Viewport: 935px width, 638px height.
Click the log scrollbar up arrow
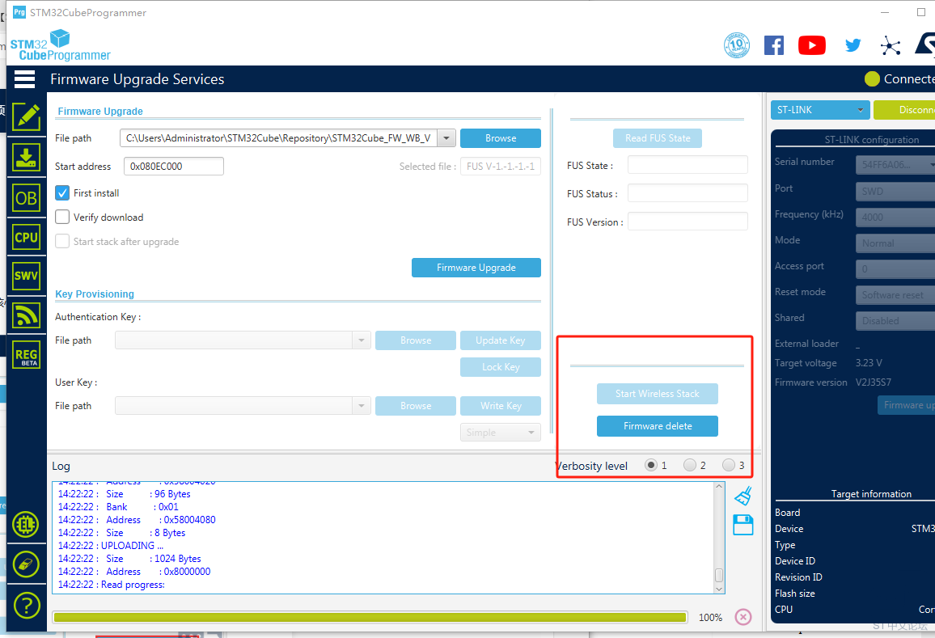pyautogui.click(x=719, y=487)
